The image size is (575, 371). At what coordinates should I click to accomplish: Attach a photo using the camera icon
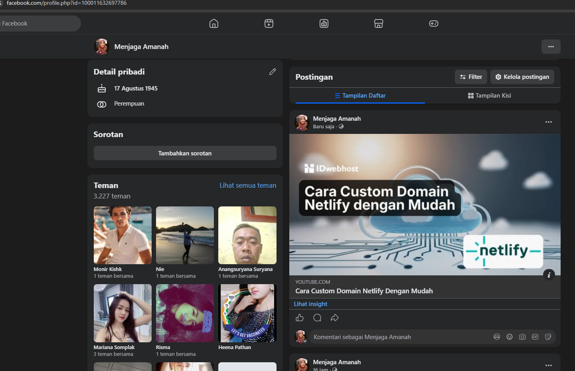pos(522,337)
